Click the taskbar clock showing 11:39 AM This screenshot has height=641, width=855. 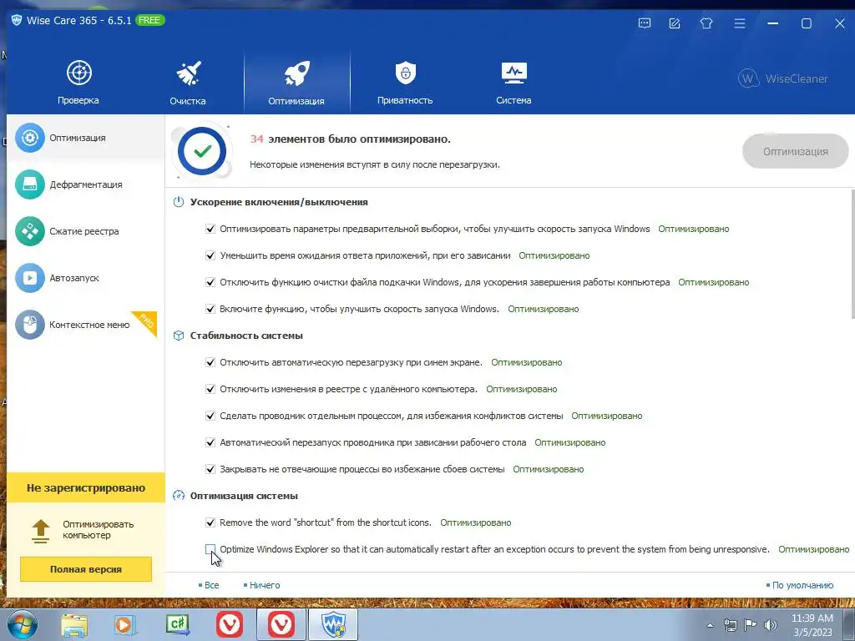click(812, 625)
